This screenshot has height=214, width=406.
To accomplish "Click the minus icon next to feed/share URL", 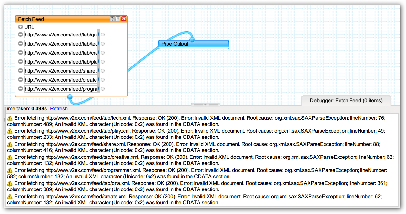I will tap(20, 71).
